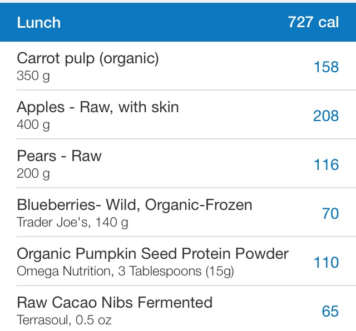The image size is (356, 331).
Task: Open the Lunch meal header
Action: [x=178, y=22]
